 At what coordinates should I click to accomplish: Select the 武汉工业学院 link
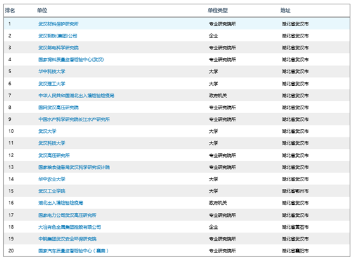(52, 191)
